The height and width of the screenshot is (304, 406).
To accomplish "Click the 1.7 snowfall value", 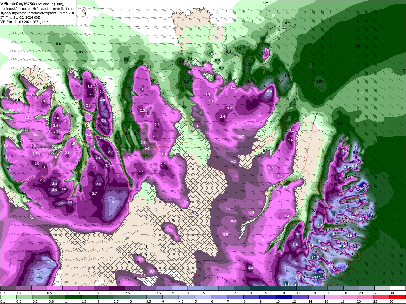I will (x=141, y=89).
